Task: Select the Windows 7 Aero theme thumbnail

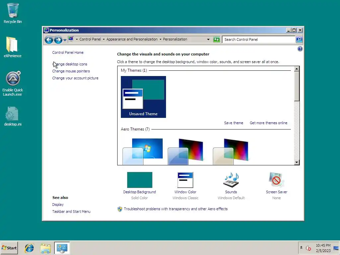Action: 143,151
